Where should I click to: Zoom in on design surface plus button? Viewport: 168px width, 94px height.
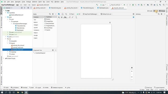click(132, 71)
